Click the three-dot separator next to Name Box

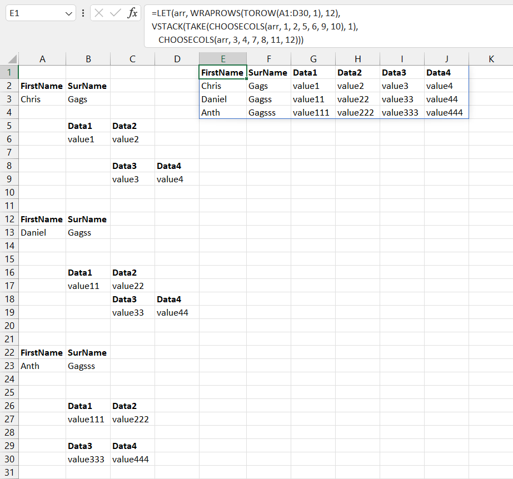(83, 13)
